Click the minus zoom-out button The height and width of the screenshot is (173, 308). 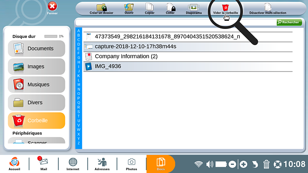pyautogui.click(x=232, y=164)
